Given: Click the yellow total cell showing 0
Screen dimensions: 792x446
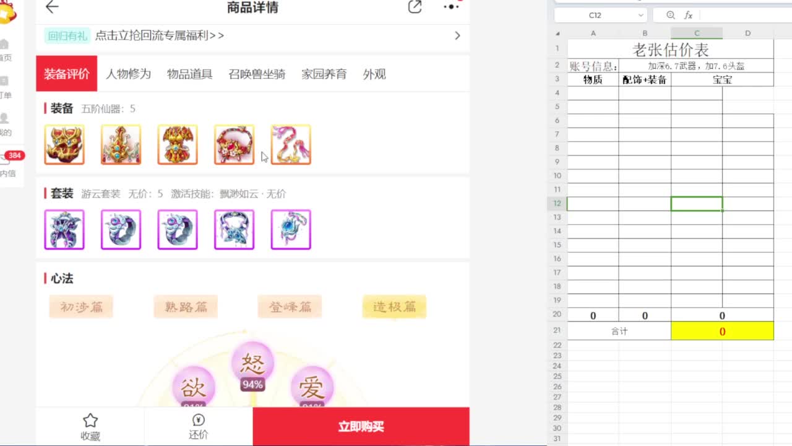Looking at the screenshot, I should tap(722, 331).
